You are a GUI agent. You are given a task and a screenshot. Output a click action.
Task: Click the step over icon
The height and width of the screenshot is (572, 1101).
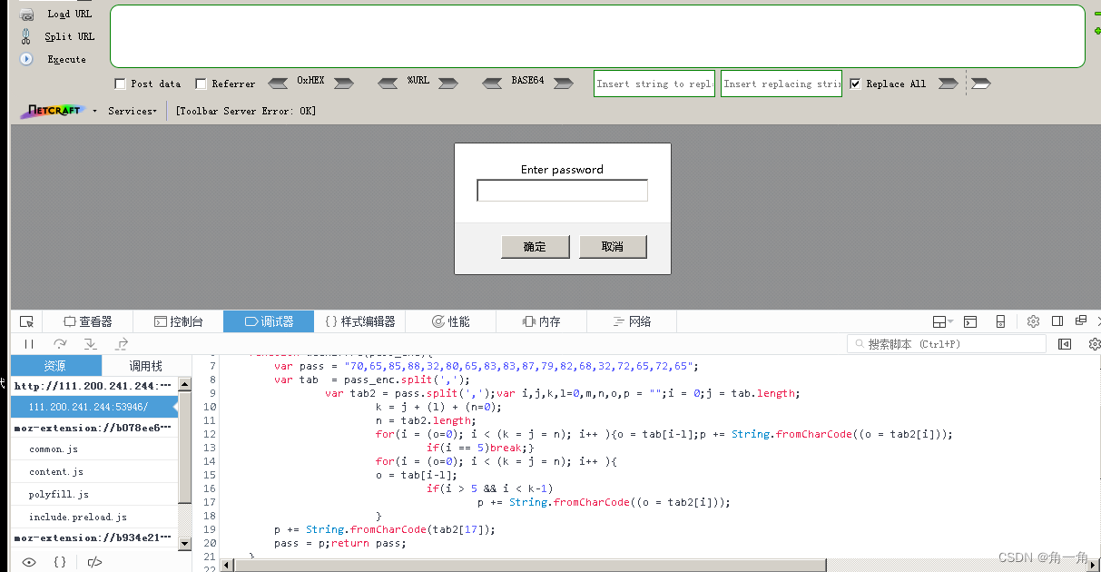(57, 343)
